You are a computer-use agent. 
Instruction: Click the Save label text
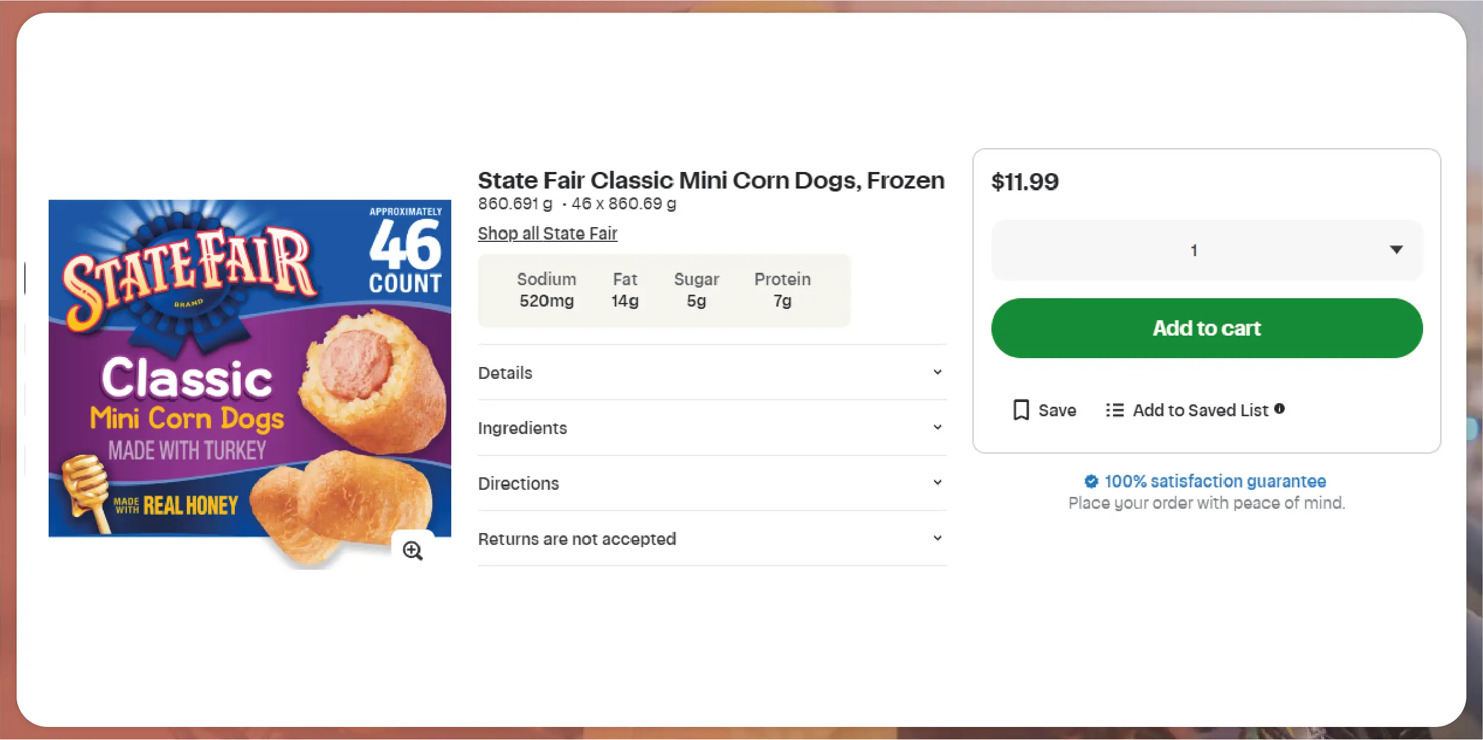click(x=1057, y=410)
